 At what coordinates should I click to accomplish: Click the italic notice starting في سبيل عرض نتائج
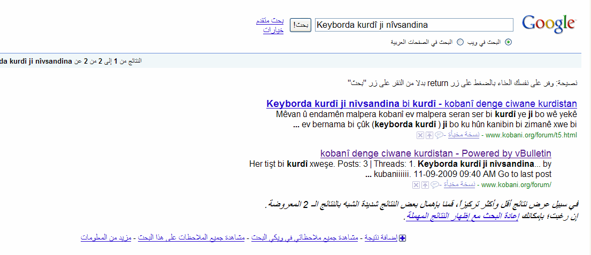pos(421,205)
